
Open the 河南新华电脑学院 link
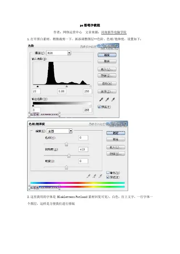114,32
